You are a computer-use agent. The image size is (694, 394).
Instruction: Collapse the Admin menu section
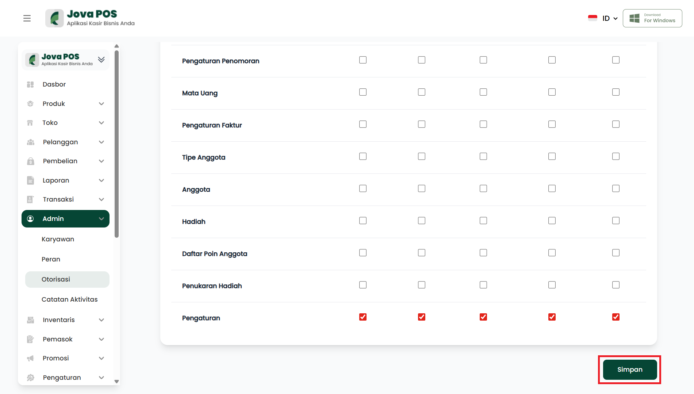pos(101,219)
